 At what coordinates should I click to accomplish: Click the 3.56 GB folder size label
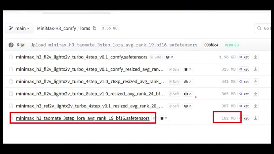coord(110,28)
